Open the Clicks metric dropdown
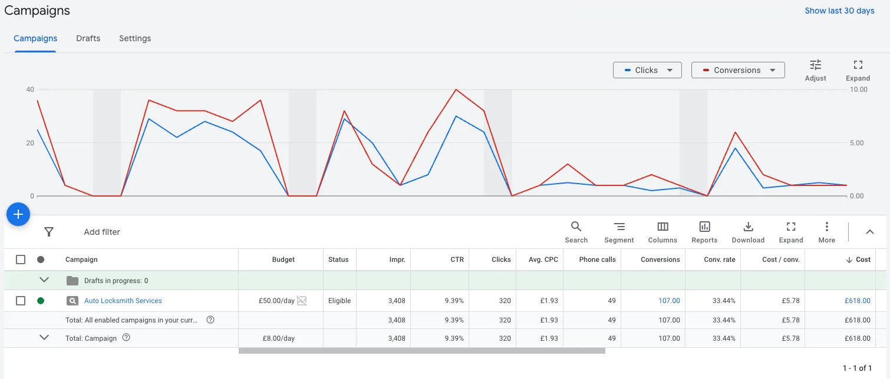The width and height of the screenshot is (890, 379). 647,70
